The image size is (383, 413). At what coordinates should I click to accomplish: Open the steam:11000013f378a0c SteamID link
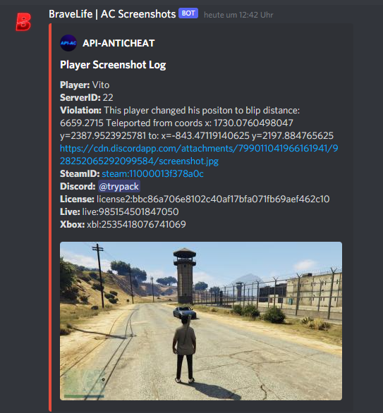(152, 174)
